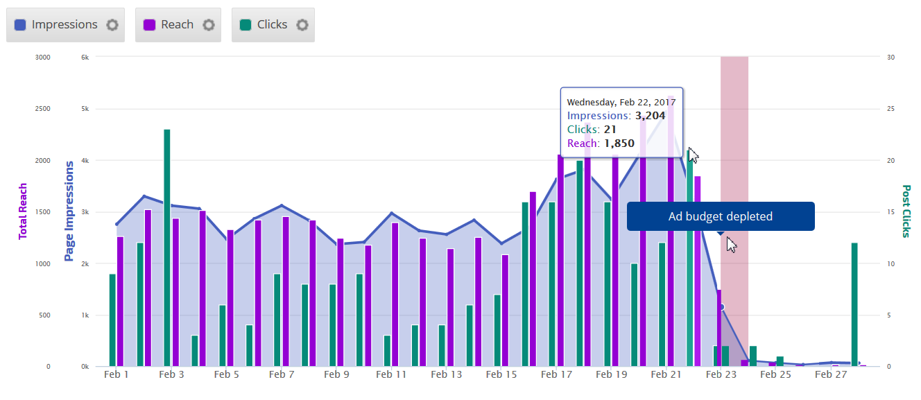Click the purple Reach color swatch
921x400 pixels.
[149, 25]
